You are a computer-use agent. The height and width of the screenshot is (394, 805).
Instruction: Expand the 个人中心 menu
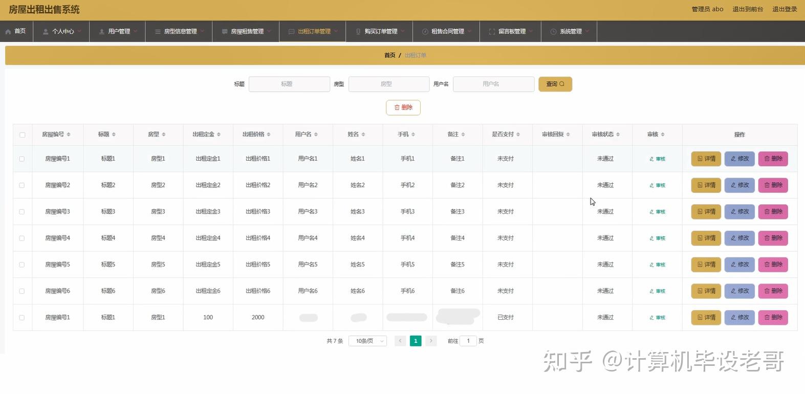(x=61, y=31)
